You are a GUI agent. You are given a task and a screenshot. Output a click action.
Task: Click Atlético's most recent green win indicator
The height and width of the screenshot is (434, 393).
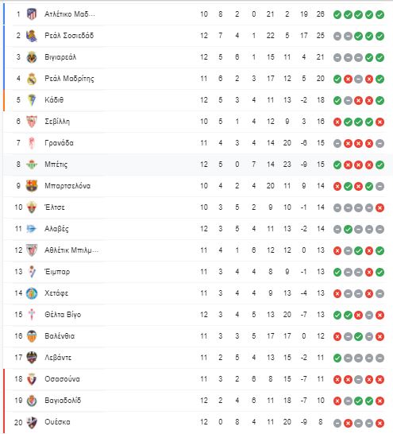click(x=380, y=14)
